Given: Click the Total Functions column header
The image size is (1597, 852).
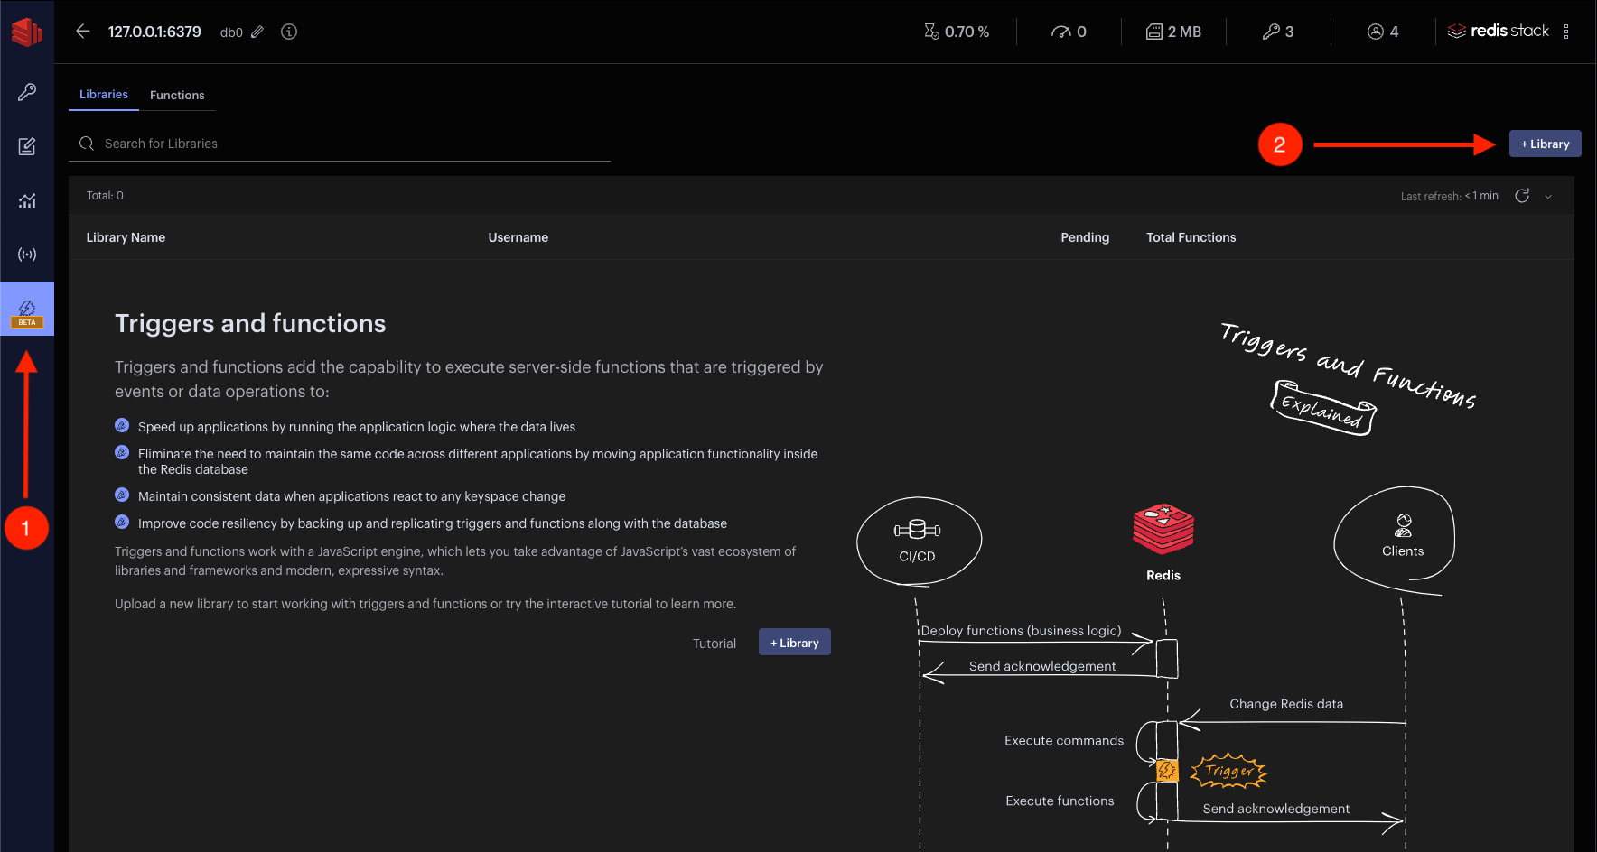Looking at the screenshot, I should 1191,237.
